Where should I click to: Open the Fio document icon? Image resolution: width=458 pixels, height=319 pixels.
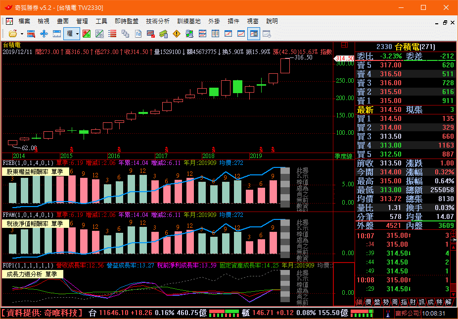coord(138,34)
